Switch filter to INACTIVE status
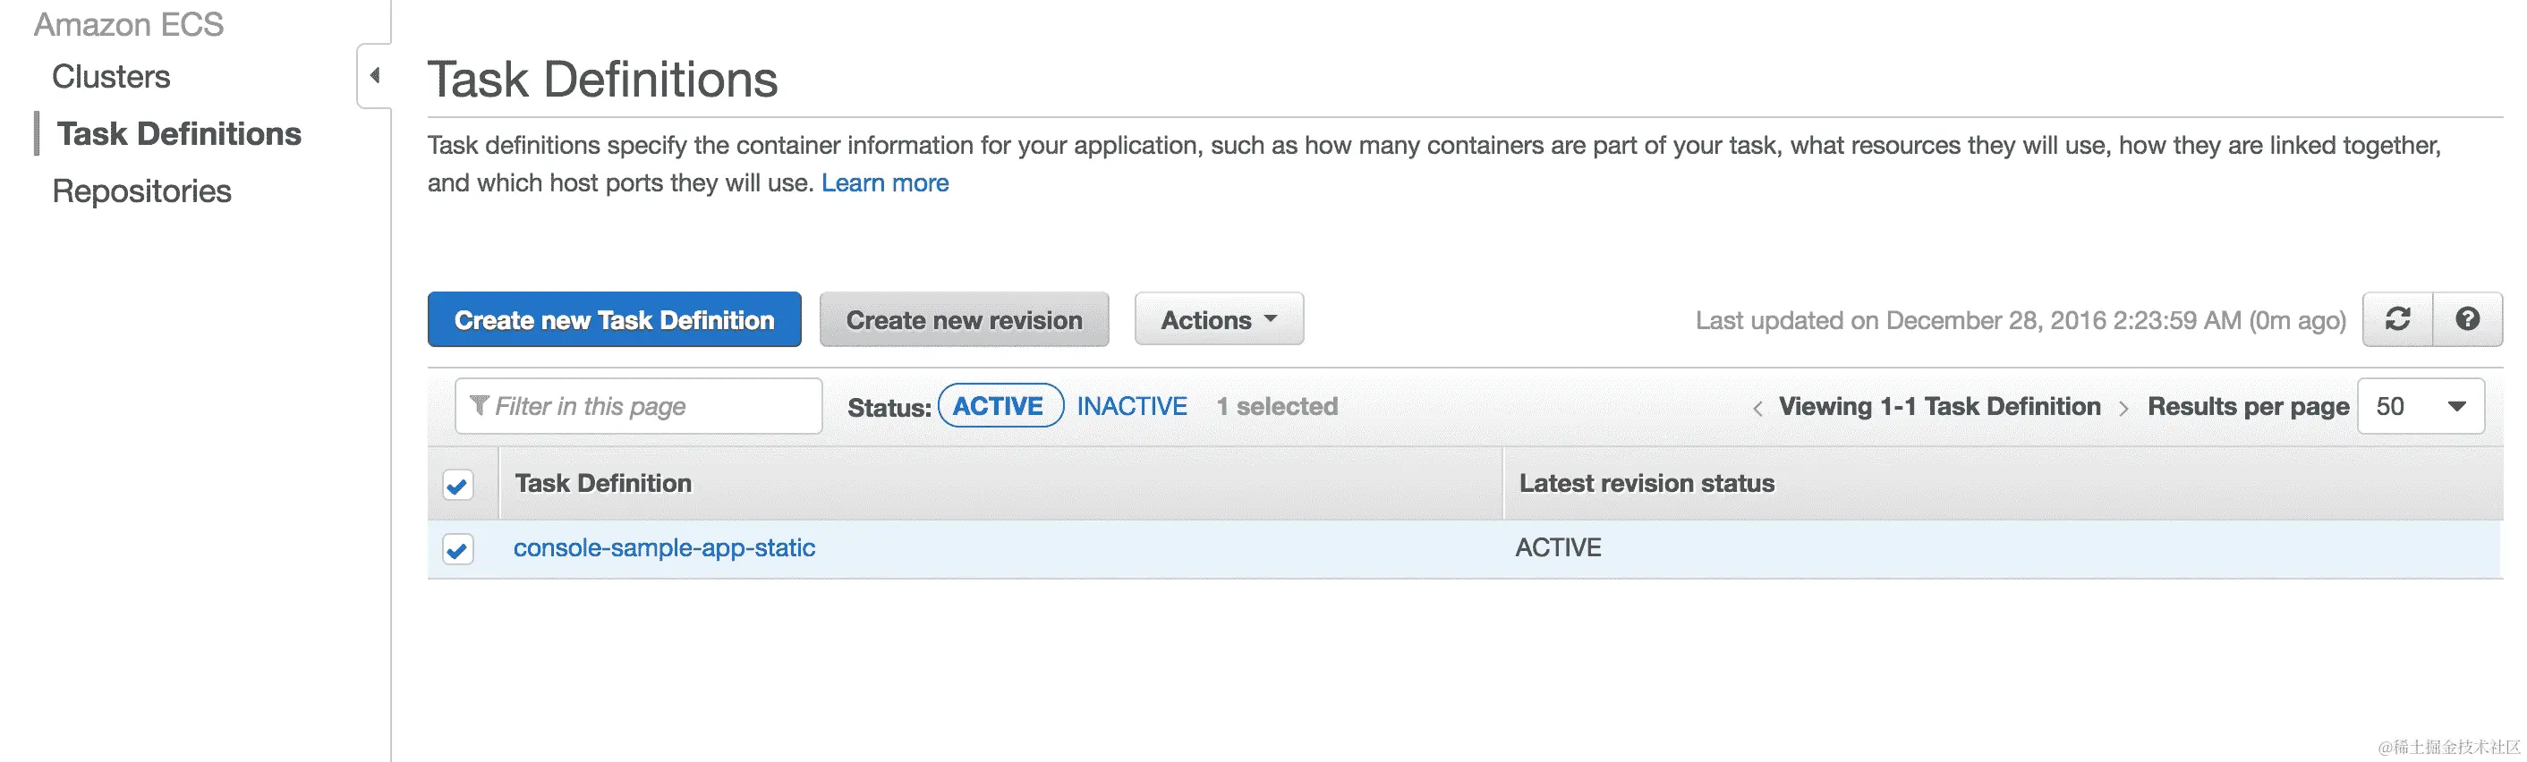Image resolution: width=2527 pixels, height=762 pixels. click(x=1131, y=406)
